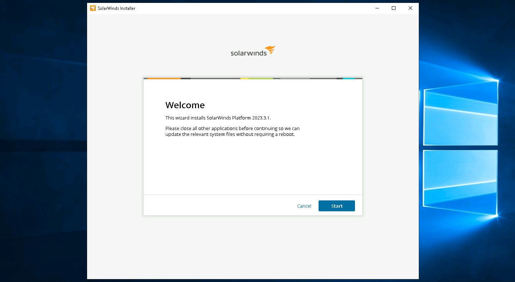The width and height of the screenshot is (515, 282).
Task: Click the solarwinds wordmark text
Action: [249, 53]
